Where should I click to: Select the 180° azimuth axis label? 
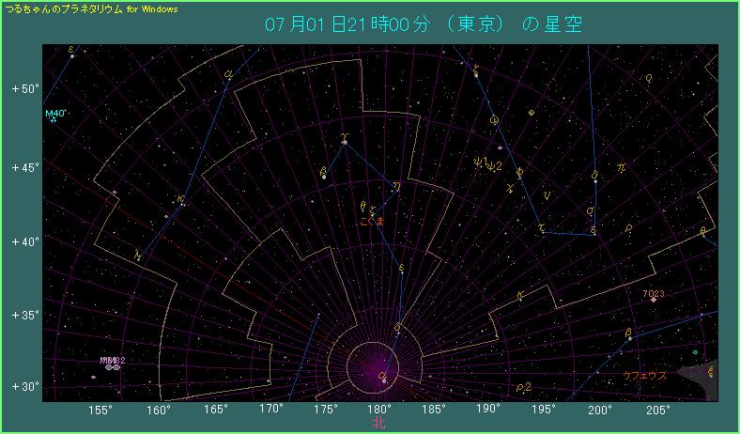379,410
